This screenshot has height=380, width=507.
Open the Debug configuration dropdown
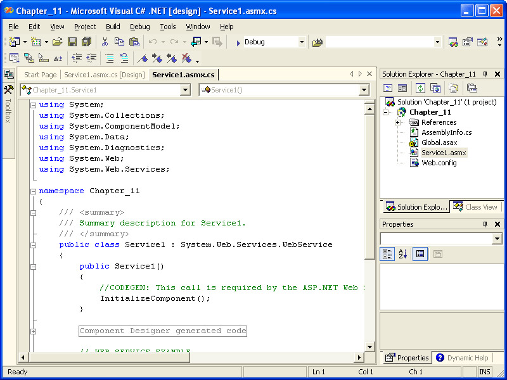pos(302,42)
